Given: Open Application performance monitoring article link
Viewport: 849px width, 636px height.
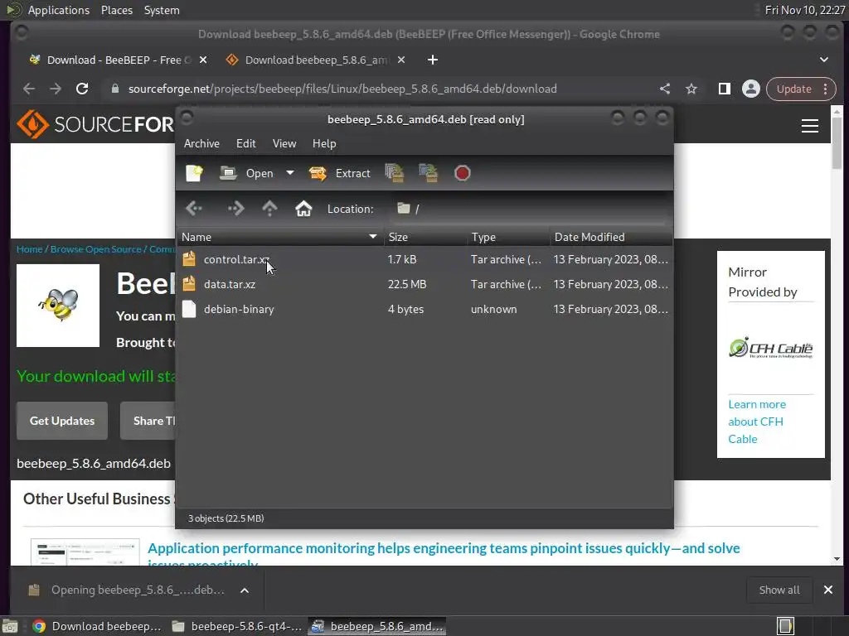Looking at the screenshot, I should pos(444,548).
